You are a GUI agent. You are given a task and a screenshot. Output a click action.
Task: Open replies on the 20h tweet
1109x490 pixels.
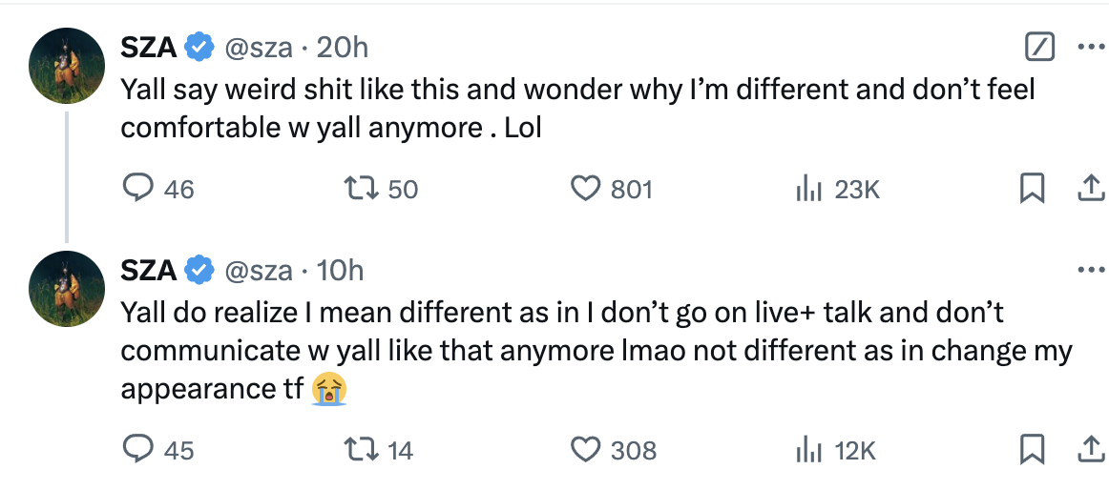[x=158, y=189]
